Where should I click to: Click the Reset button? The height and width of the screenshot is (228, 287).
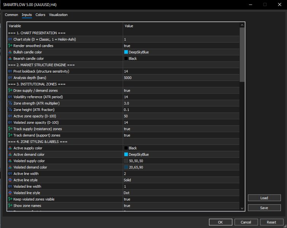click(x=271, y=222)
